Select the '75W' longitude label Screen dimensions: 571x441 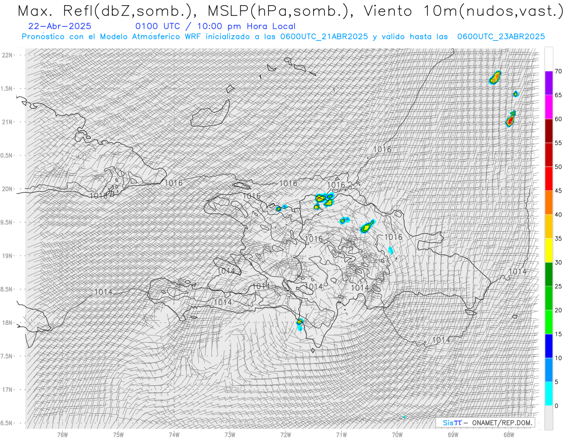118,434
